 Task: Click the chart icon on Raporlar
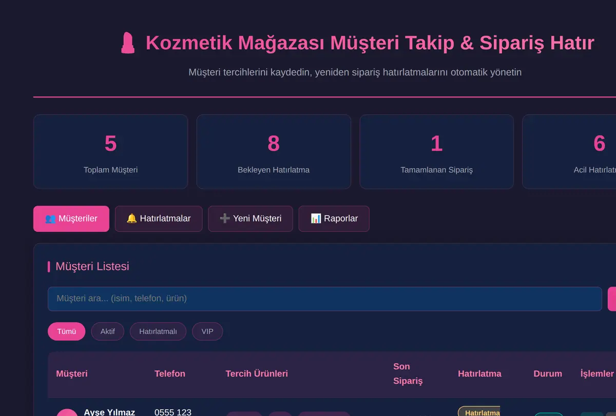tap(316, 219)
